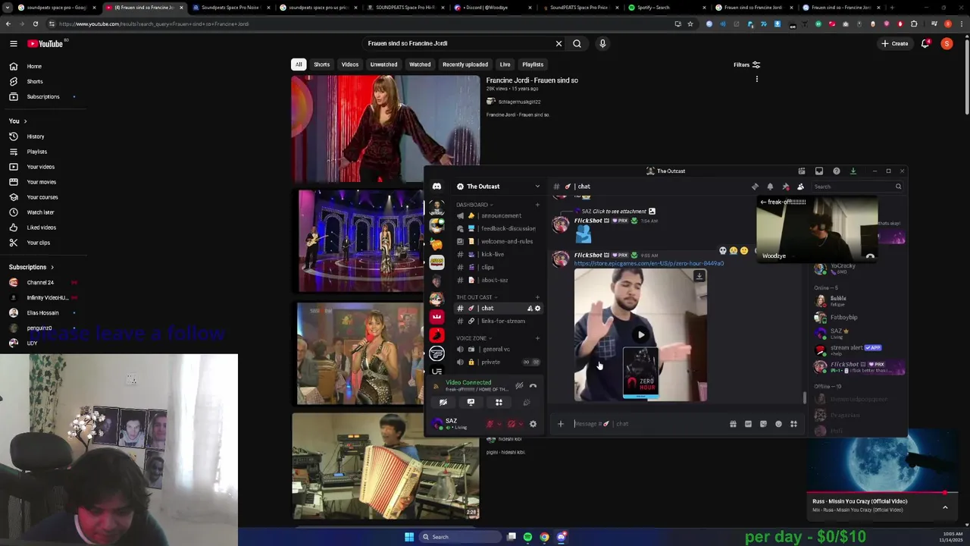Open YouTube History in the sidebar

point(36,136)
